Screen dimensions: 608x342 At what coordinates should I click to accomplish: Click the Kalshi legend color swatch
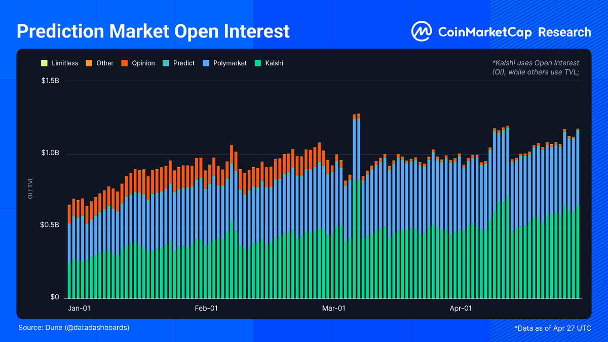[257, 63]
